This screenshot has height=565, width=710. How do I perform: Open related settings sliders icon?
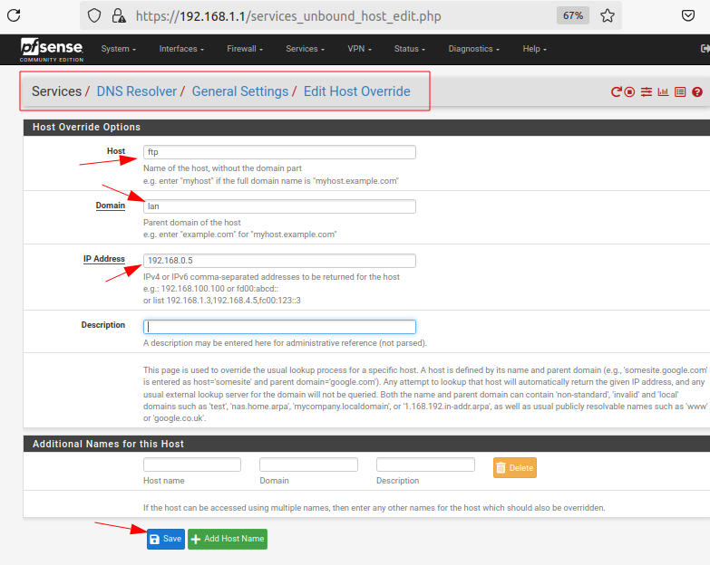pyautogui.click(x=647, y=92)
